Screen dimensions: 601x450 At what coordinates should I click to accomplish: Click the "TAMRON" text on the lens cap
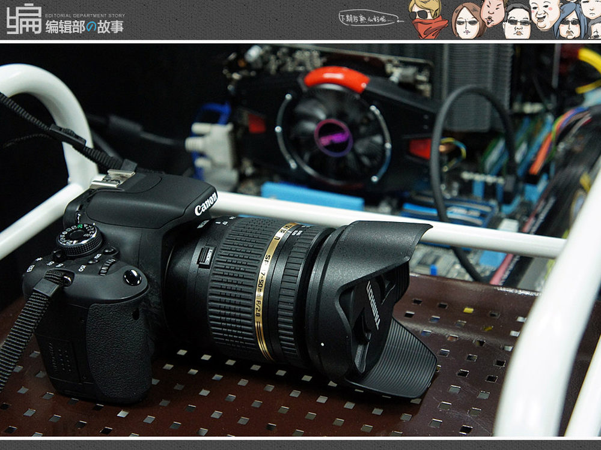click(x=373, y=305)
